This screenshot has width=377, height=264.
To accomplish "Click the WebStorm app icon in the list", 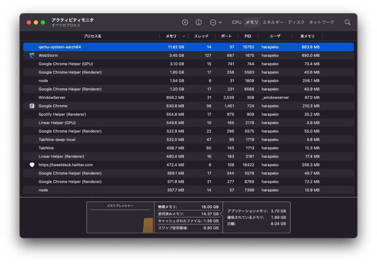I will [32, 55].
